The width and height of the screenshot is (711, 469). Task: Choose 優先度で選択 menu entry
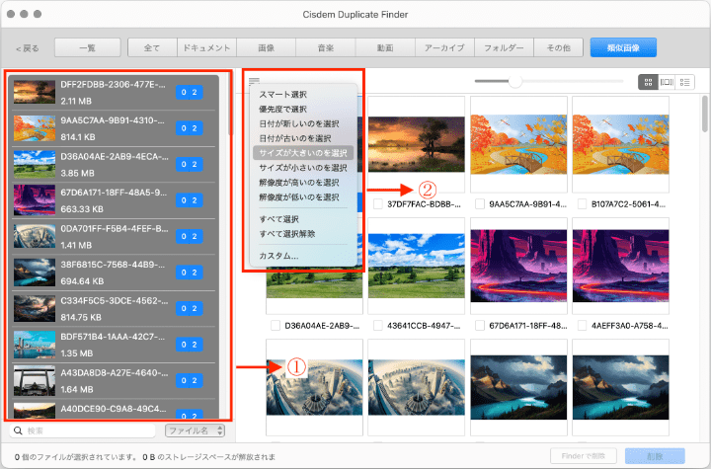point(303,109)
